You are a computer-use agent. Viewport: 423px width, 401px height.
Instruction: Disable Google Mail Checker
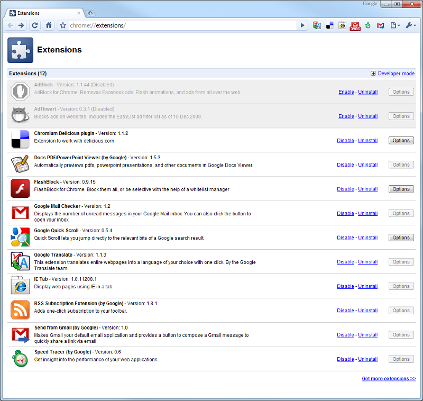click(x=345, y=213)
